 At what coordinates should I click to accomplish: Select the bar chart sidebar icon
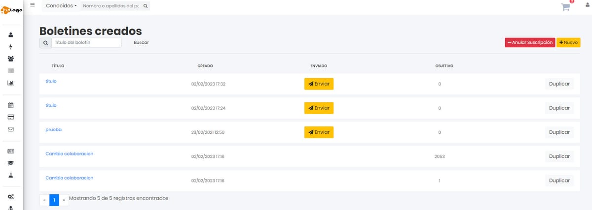[11, 83]
